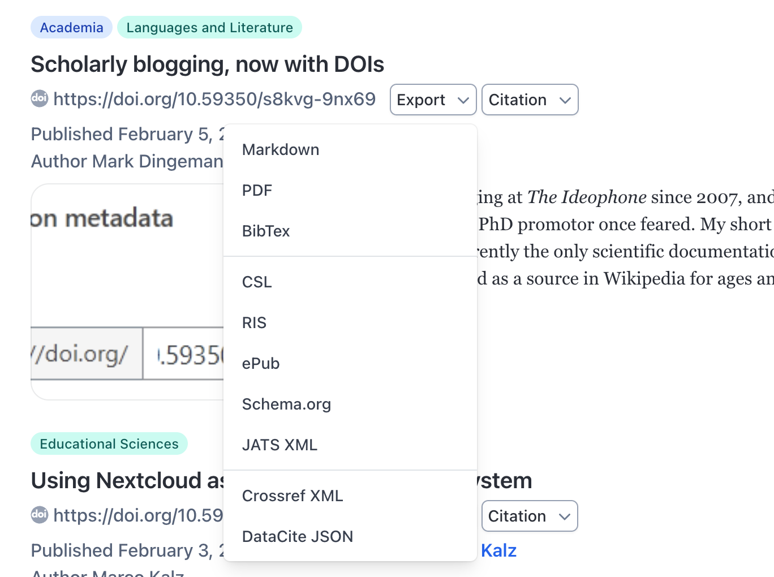Click the DOI icon beside the Nextcloud article link
The width and height of the screenshot is (774, 577).
pos(40,515)
